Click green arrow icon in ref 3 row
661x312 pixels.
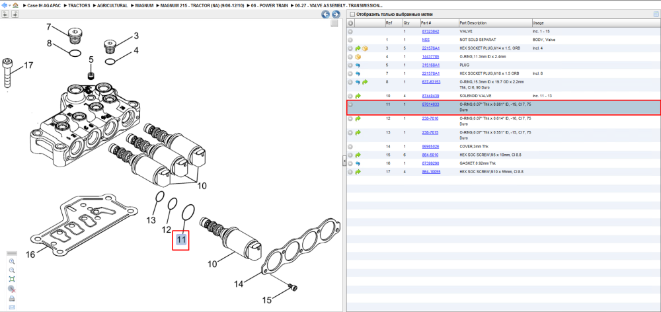(358, 48)
